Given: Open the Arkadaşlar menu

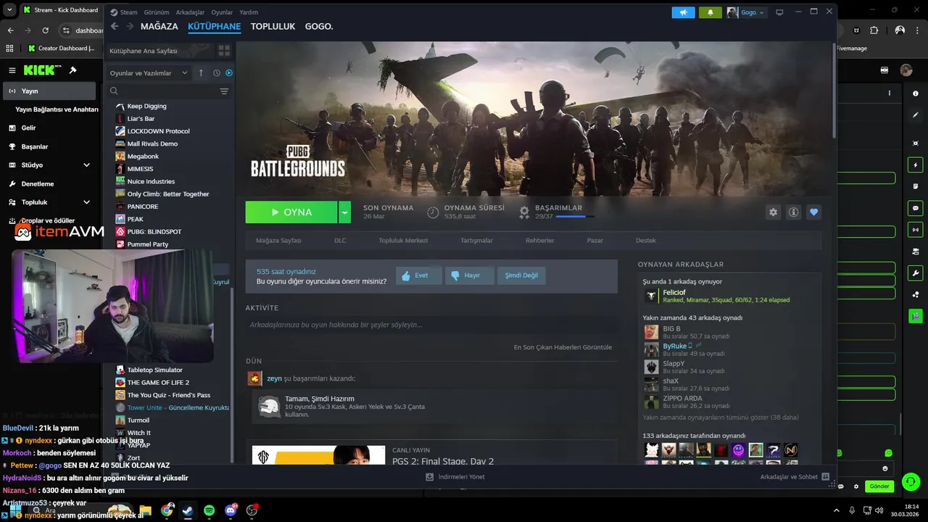Looking at the screenshot, I should (190, 12).
